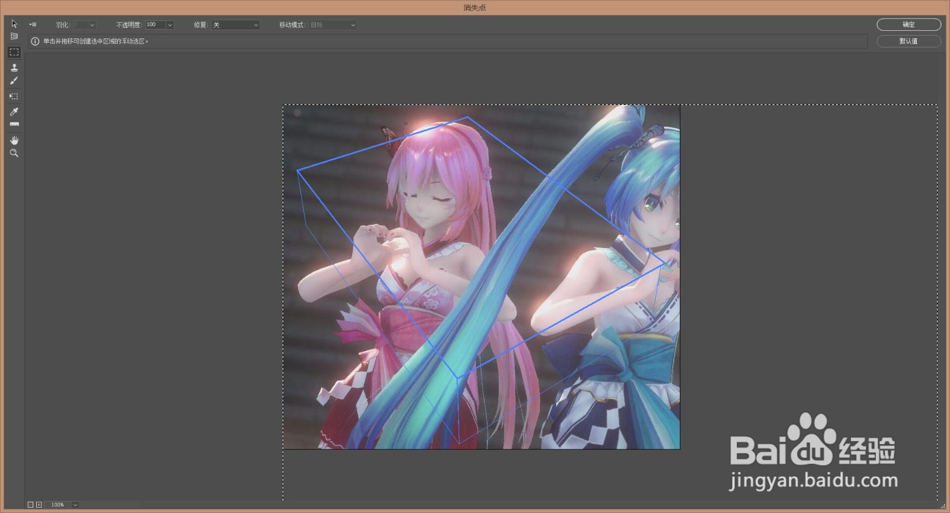Click the 100% zoom value field
The width and height of the screenshot is (950, 513).
tap(58, 505)
